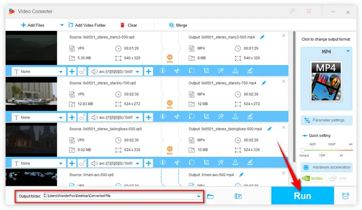Viewport: 362px width, 210px height.
Task: Trim the starsky-700 video with scissors icon
Action: [177, 117]
